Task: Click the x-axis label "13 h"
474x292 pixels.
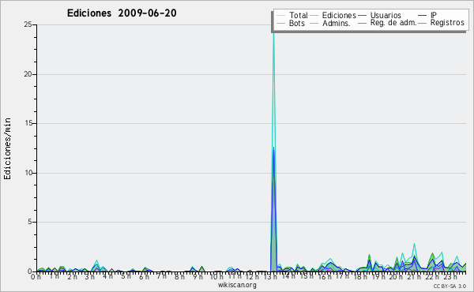Action: (270, 276)
